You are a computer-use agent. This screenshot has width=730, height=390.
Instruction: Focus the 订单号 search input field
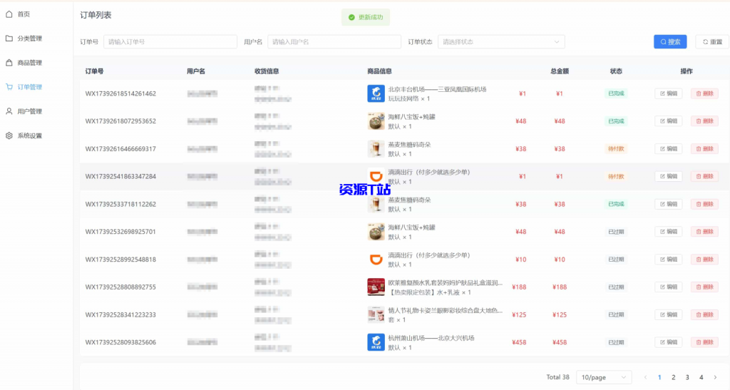pos(170,42)
